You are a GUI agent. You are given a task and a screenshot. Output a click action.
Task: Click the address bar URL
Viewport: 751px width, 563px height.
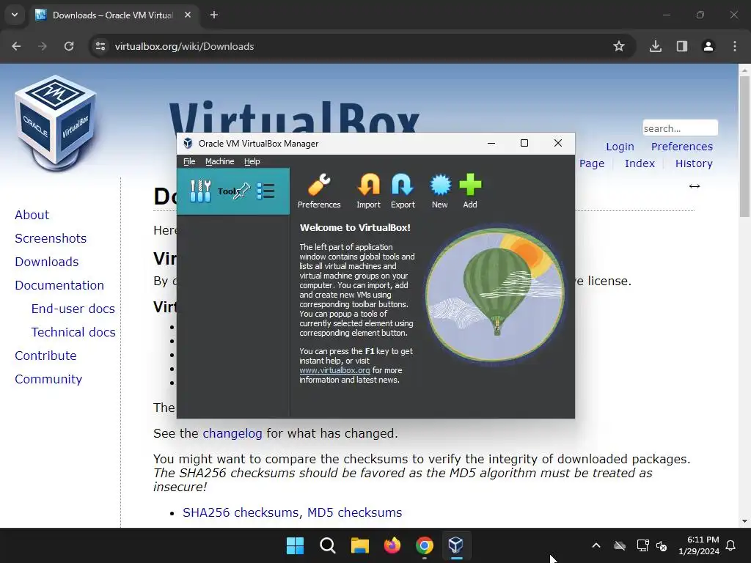coord(184,46)
